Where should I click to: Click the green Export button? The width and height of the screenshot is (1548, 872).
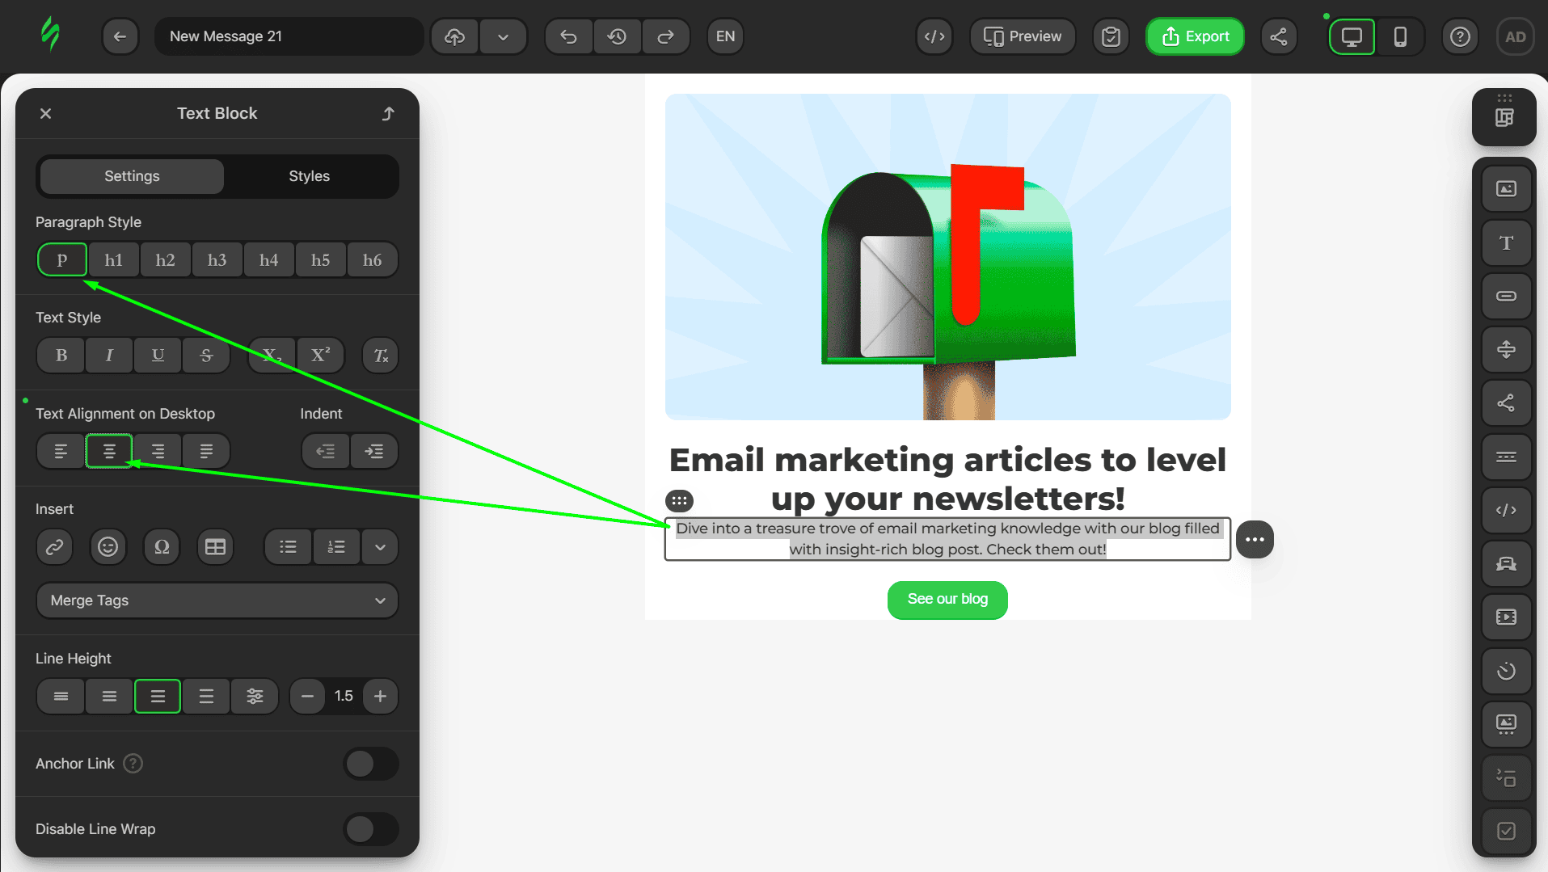pos(1195,36)
